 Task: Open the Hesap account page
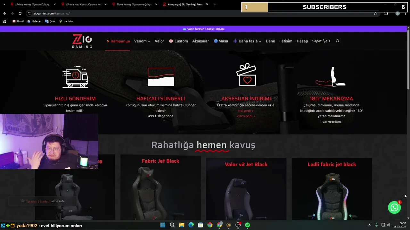(x=302, y=41)
